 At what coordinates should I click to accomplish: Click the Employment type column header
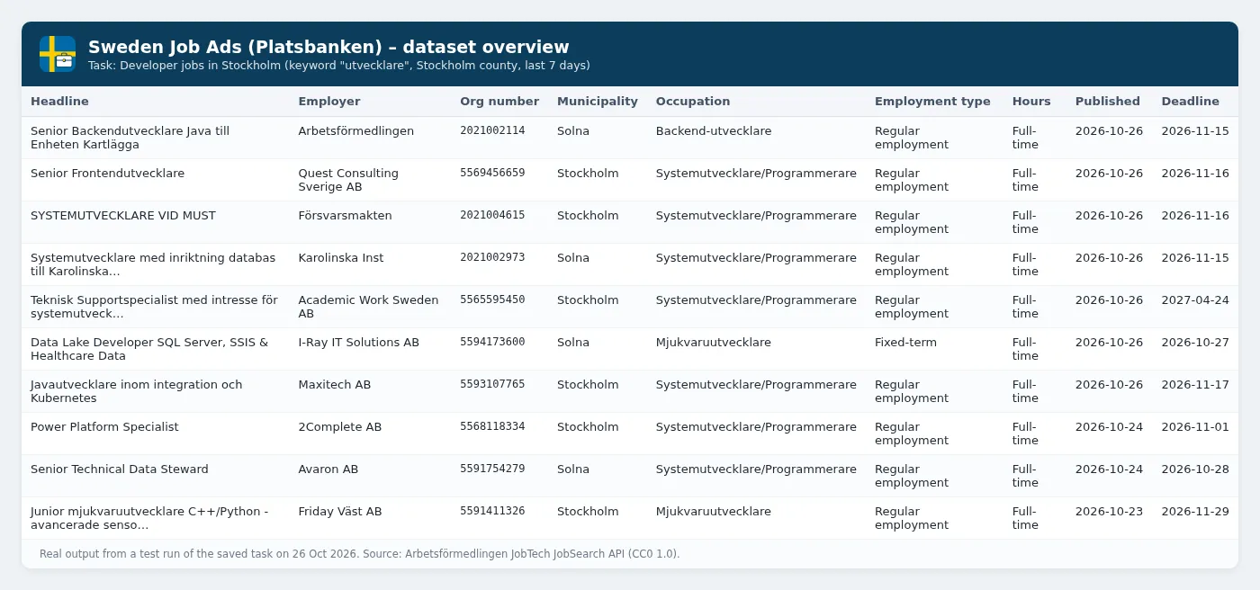point(932,102)
